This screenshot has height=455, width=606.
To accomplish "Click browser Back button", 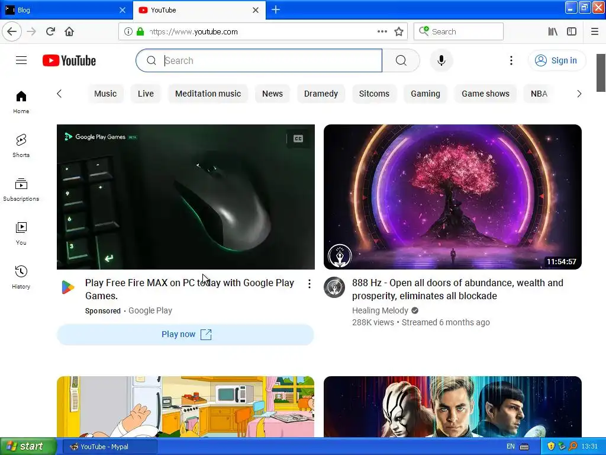I will pos(12,31).
